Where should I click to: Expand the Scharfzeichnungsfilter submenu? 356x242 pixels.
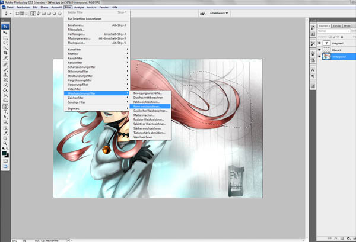[x=97, y=67]
